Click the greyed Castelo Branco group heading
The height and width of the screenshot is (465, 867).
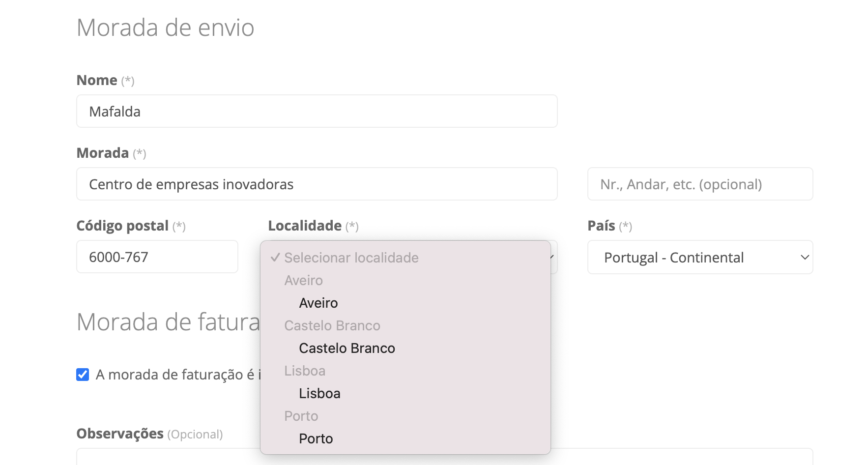[332, 325]
